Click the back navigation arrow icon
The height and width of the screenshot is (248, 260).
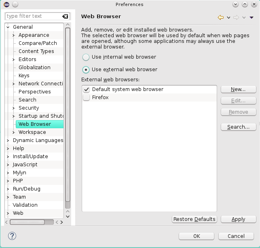(221, 17)
